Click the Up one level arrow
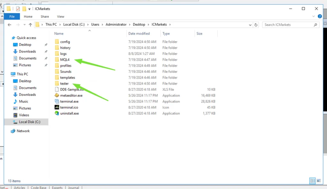The height and width of the screenshot is (189, 327). pos(30,25)
